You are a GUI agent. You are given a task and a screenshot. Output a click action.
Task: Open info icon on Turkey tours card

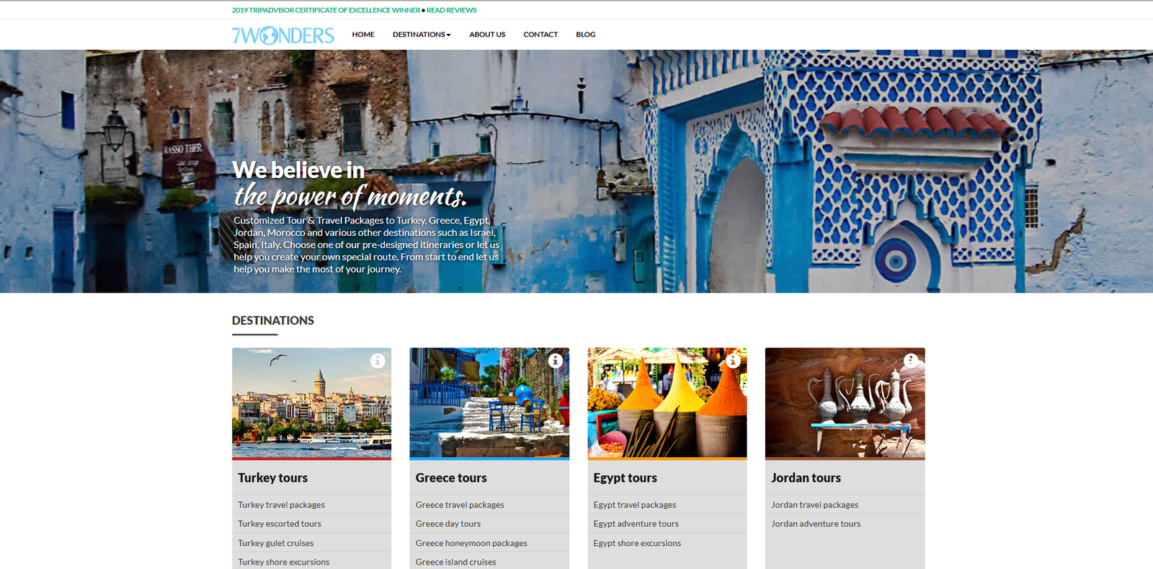point(378,361)
